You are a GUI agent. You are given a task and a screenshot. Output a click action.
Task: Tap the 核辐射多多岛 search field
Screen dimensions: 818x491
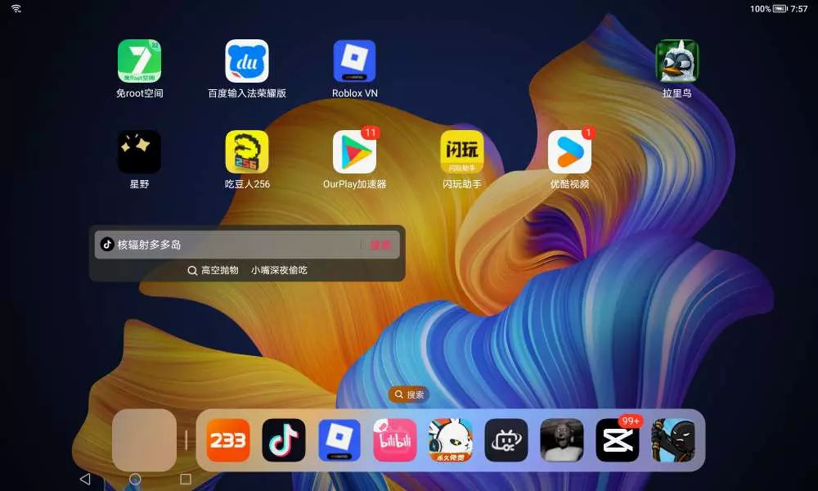pos(247,244)
